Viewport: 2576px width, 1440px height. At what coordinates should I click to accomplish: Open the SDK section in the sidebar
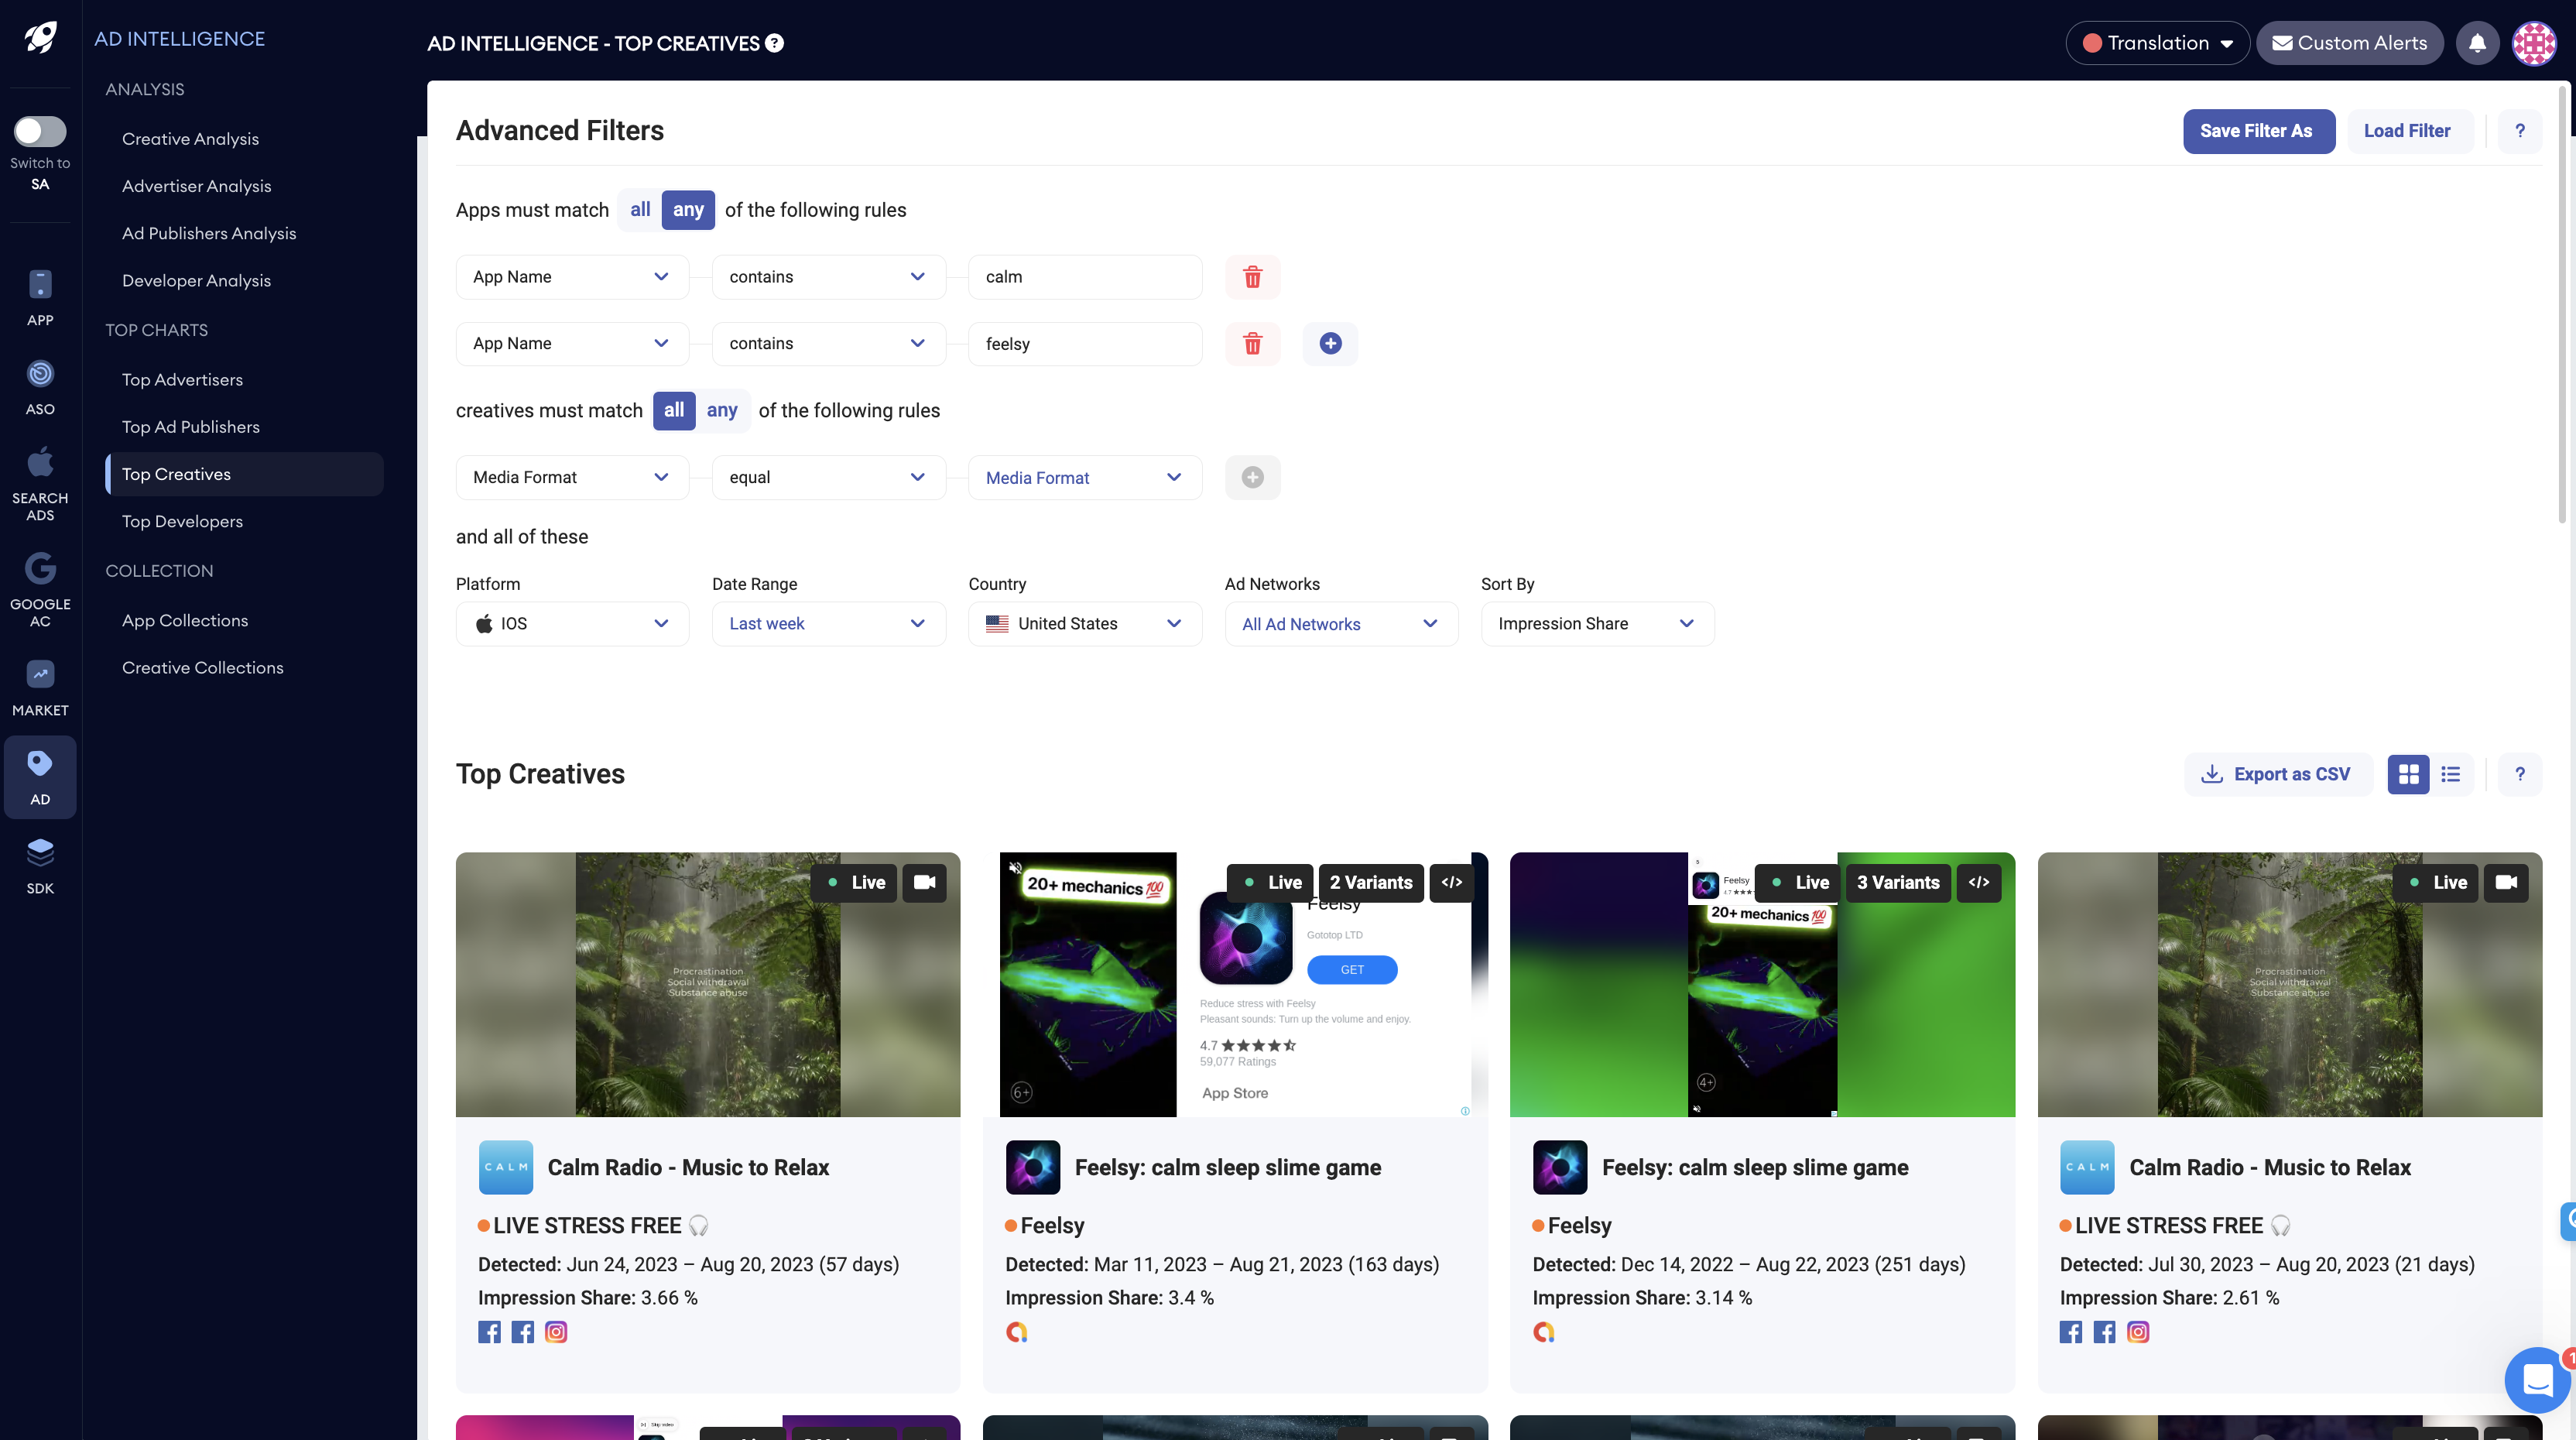point(40,866)
